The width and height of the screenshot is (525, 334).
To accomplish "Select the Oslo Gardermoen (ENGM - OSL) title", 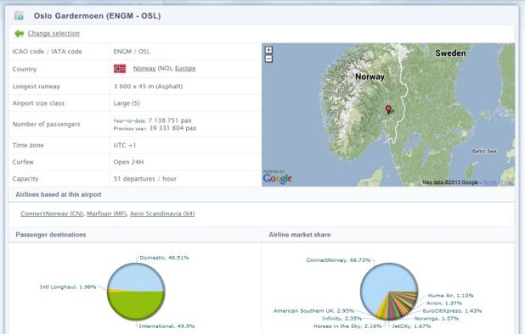I will (97, 16).
